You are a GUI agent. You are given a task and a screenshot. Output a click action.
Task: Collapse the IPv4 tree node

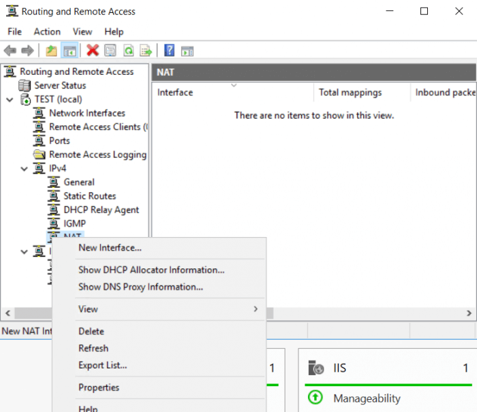click(x=25, y=168)
